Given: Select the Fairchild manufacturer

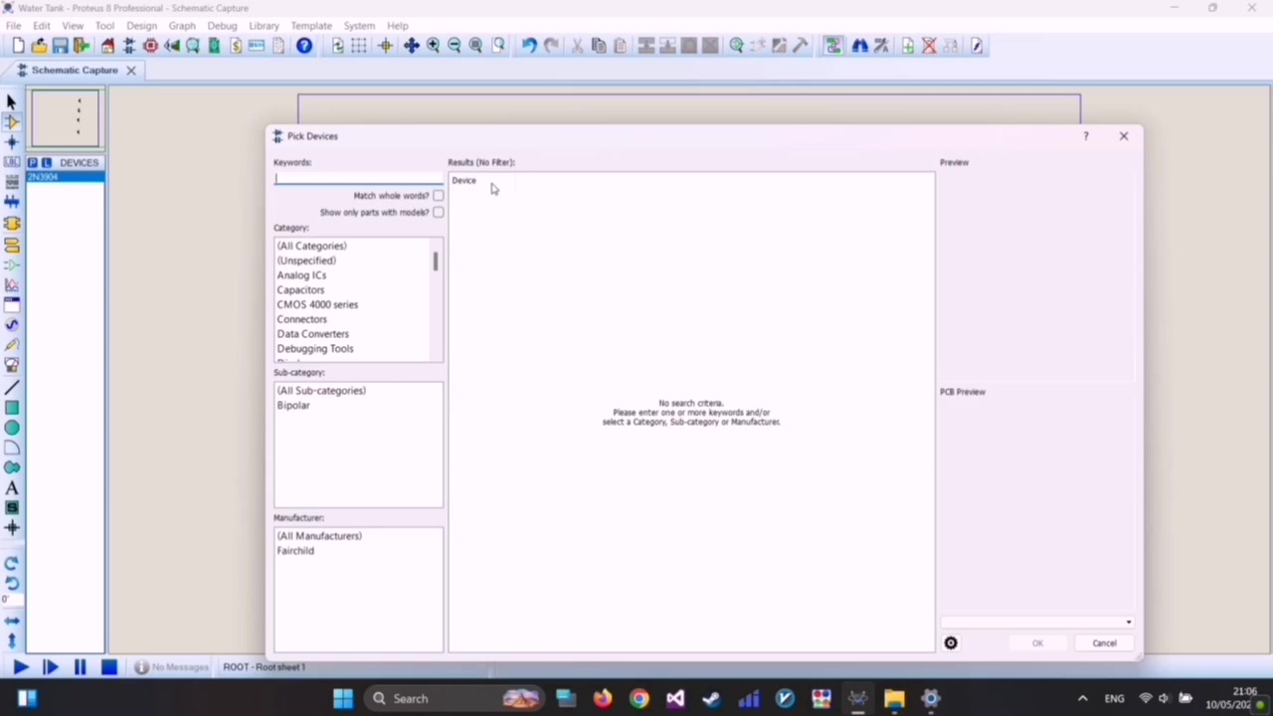Looking at the screenshot, I should [x=295, y=551].
